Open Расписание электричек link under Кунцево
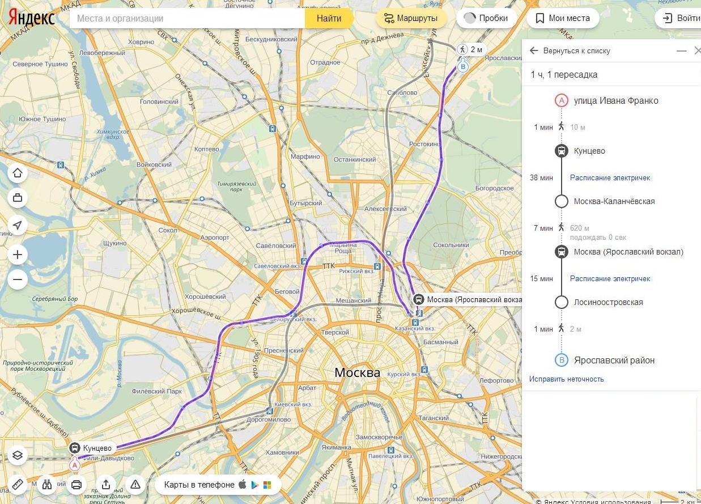 click(610, 177)
